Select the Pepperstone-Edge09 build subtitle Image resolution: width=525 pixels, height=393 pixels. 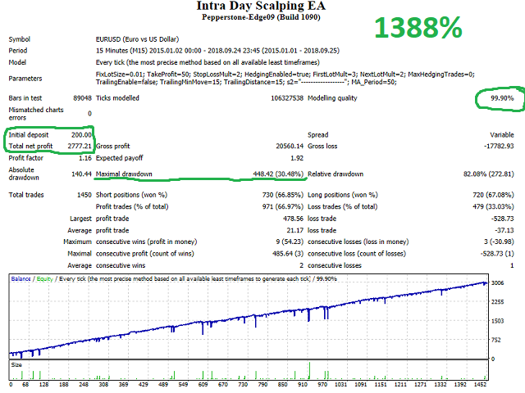261,17
